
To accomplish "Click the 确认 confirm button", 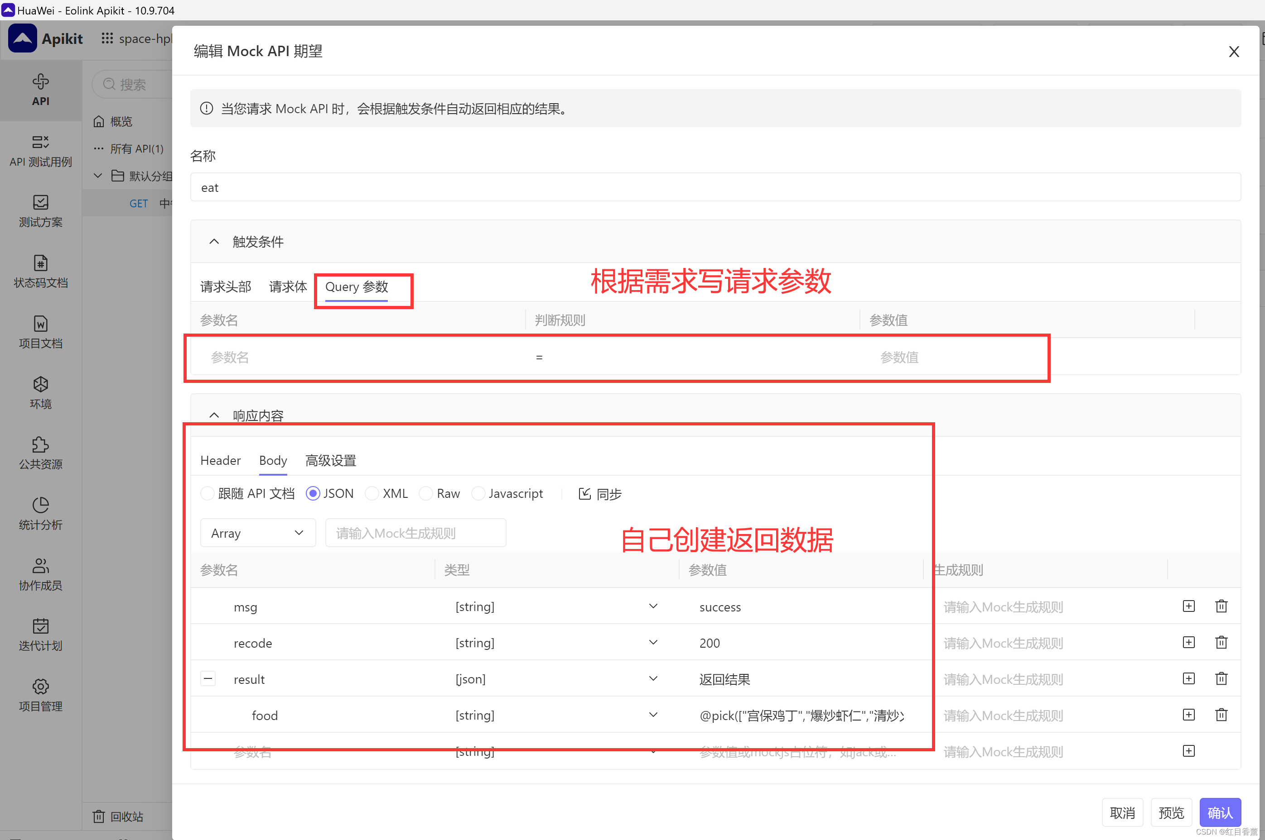I will click(x=1221, y=812).
